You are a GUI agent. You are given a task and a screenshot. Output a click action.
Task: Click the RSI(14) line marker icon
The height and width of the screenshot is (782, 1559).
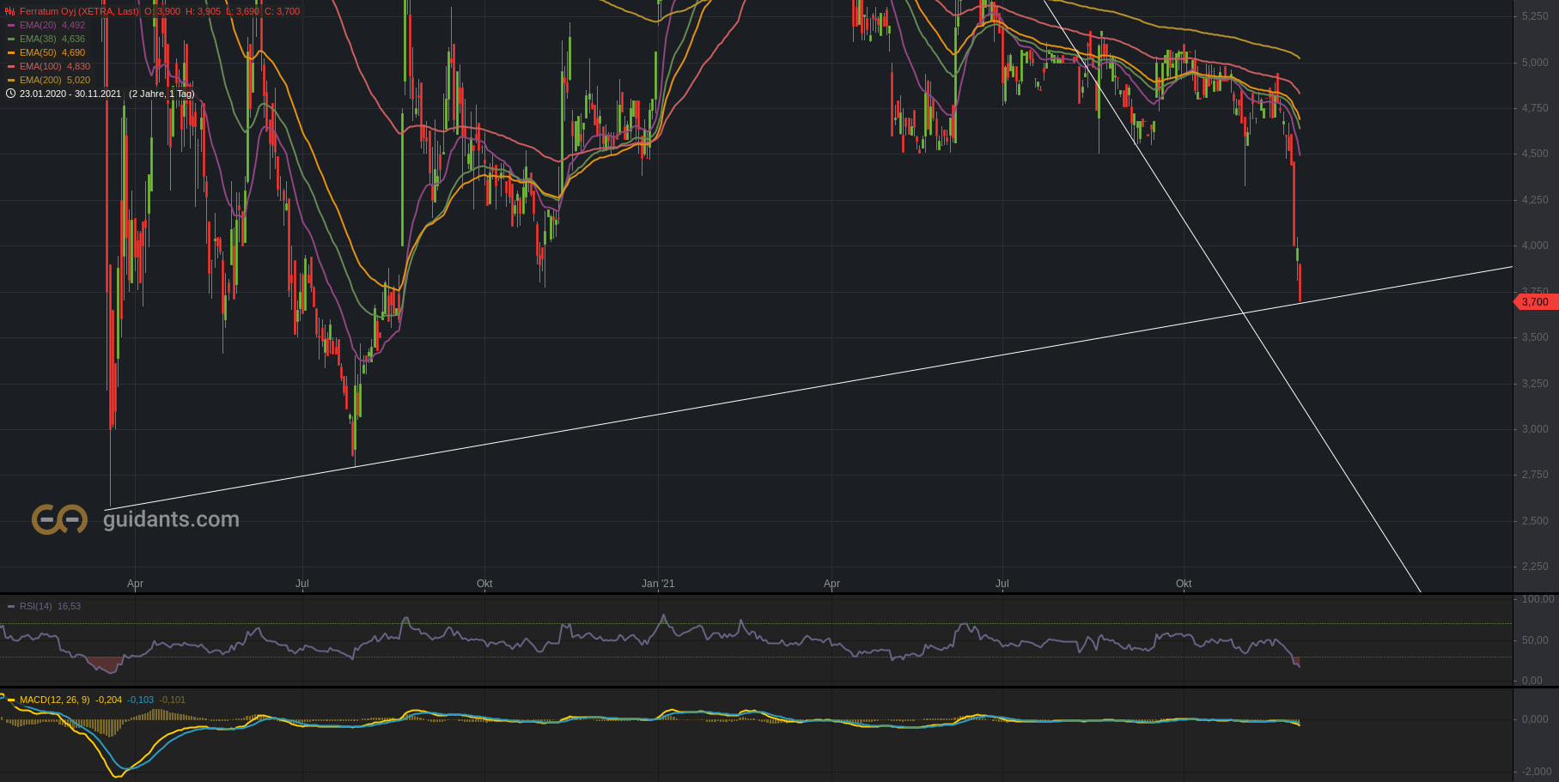[x=9, y=606]
